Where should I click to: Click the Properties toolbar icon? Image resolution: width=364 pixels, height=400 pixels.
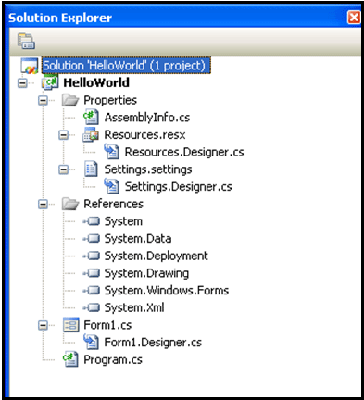(26, 42)
